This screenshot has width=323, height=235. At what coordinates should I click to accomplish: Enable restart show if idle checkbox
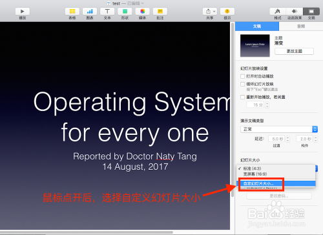(243, 97)
